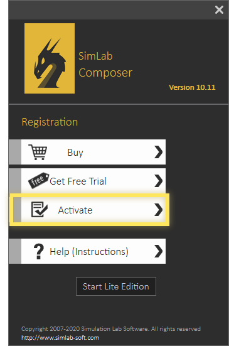
Task: Click the checklist icon beside Activate
Action: [x=40, y=209]
